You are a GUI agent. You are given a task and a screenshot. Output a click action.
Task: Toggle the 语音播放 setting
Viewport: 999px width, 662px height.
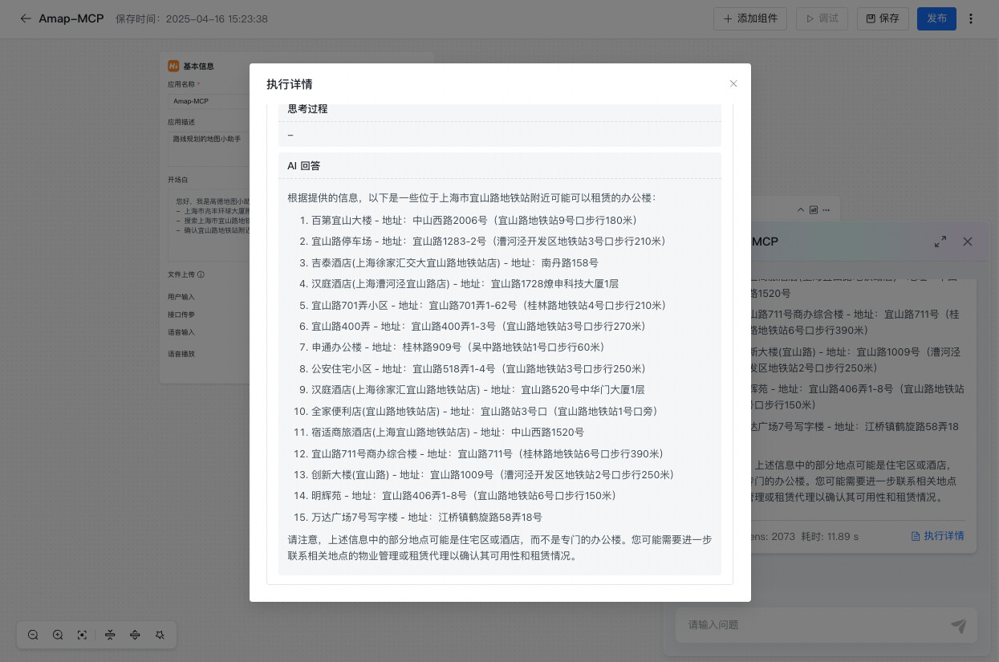(185, 353)
